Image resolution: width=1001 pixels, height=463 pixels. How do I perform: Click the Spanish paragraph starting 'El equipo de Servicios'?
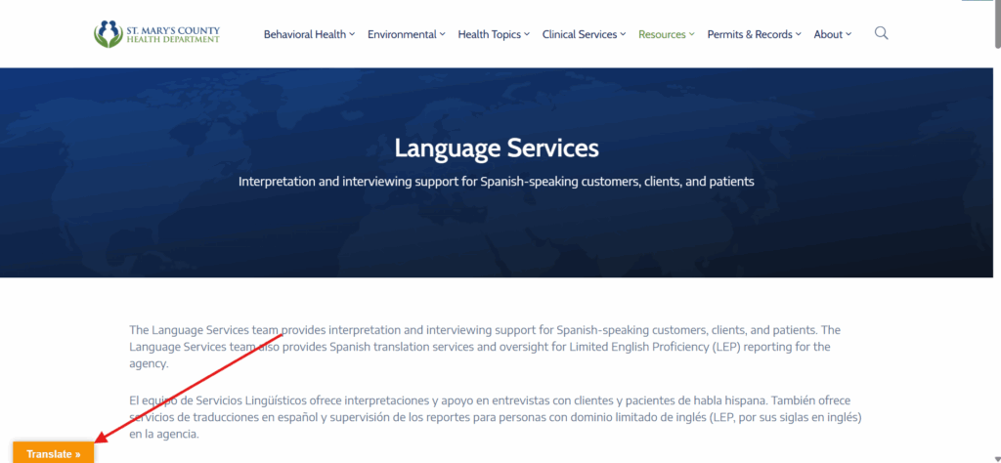coord(496,417)
